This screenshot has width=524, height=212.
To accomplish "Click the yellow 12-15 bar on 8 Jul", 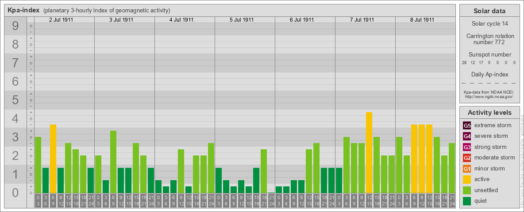I will click(x=429, y=159).
